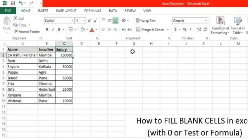Increase font size with the large A icon
This screenshot has height=139, width=248.
(90, 21)
